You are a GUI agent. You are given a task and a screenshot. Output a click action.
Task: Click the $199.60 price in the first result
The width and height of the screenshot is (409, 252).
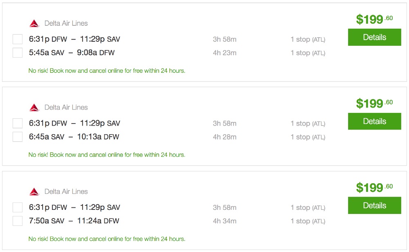coord(374,19)
